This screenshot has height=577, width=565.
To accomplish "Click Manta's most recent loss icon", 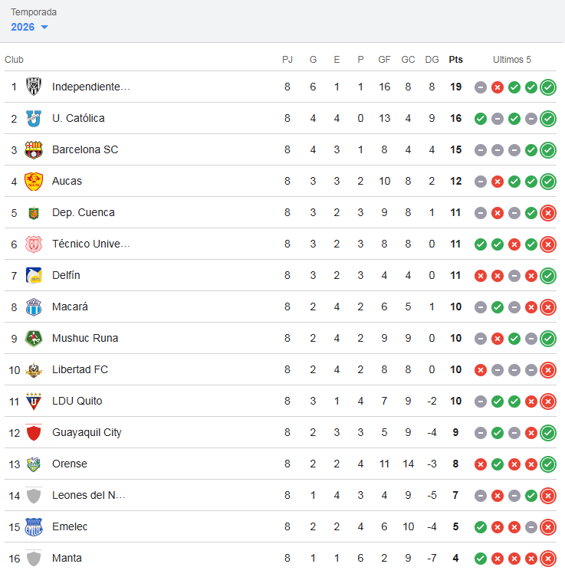I will tap(548, 558).
